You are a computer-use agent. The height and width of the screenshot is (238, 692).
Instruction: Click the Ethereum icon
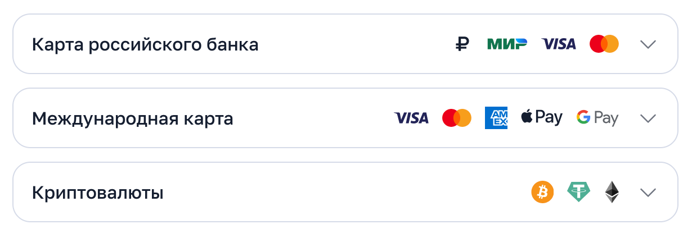click(x=612, y=192)
